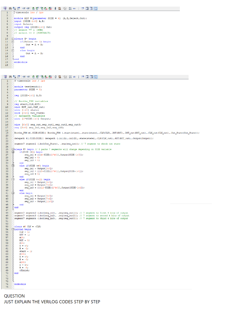This screenshot has width=248, height=321.
Task: Click the 'always #5 CLK = ~CLK;' line
Action: pyautogui.click(x=28, y=226)
